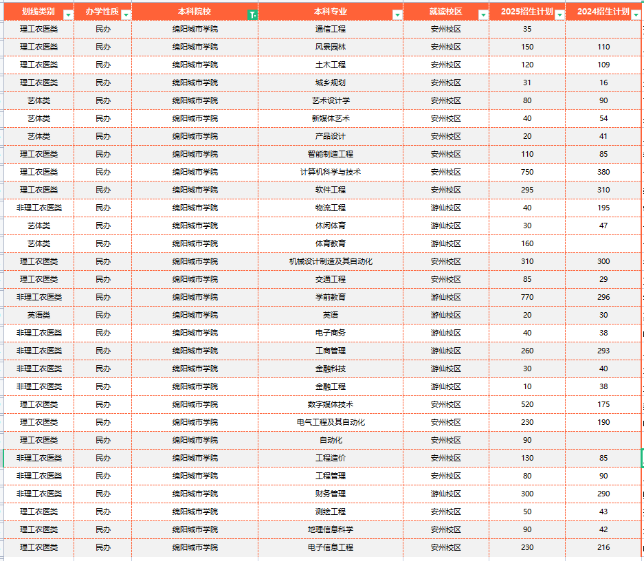
Task: Select the 土木工程 major cell
Action: (x=331, y=65)
